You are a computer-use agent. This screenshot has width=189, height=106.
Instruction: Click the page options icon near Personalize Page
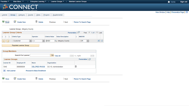[187, 12]
